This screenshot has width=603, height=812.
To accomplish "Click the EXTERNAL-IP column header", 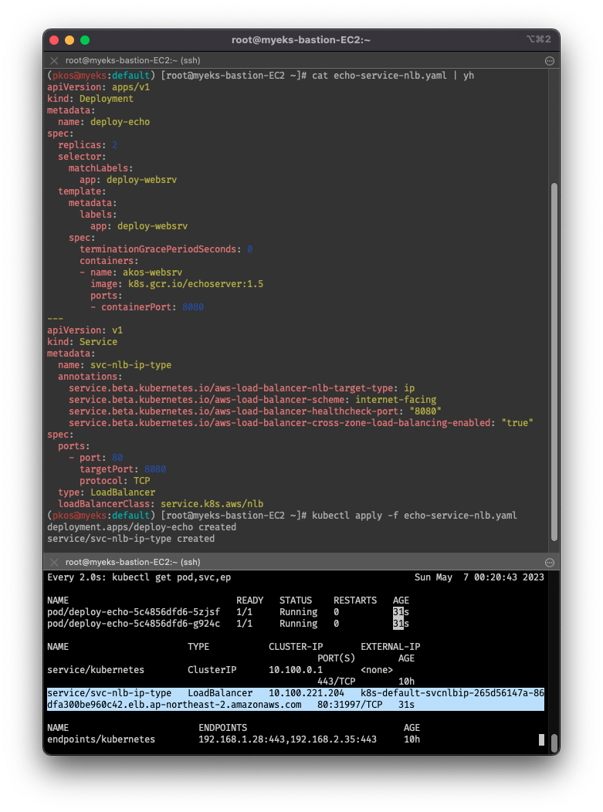I will [390, 647].
